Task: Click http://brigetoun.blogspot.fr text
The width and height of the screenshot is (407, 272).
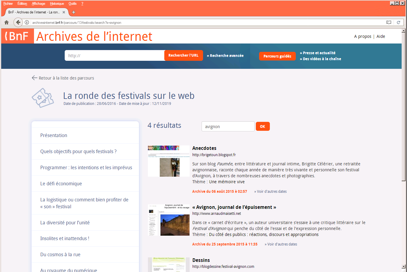Action: 214,155
